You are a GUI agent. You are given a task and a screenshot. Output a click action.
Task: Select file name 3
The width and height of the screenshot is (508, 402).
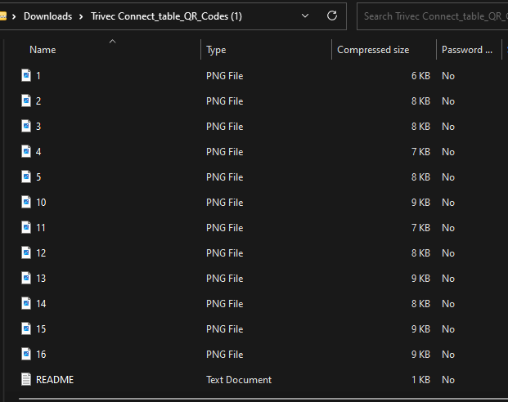tap(38, 126)
